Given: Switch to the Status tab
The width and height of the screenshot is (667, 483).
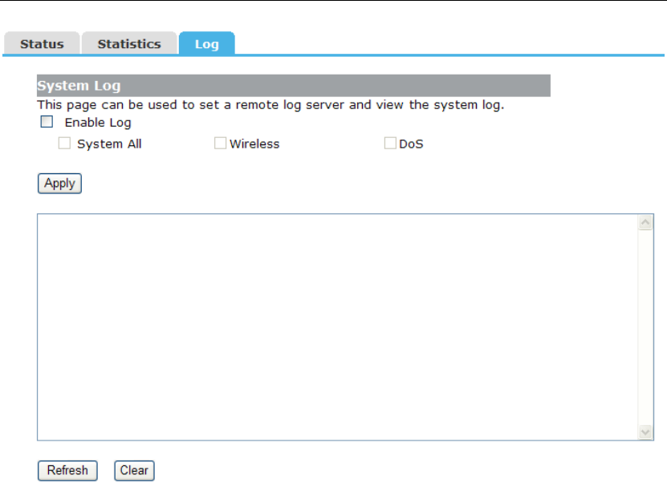Looking at the screenshot, I should (x=42, y=43).
